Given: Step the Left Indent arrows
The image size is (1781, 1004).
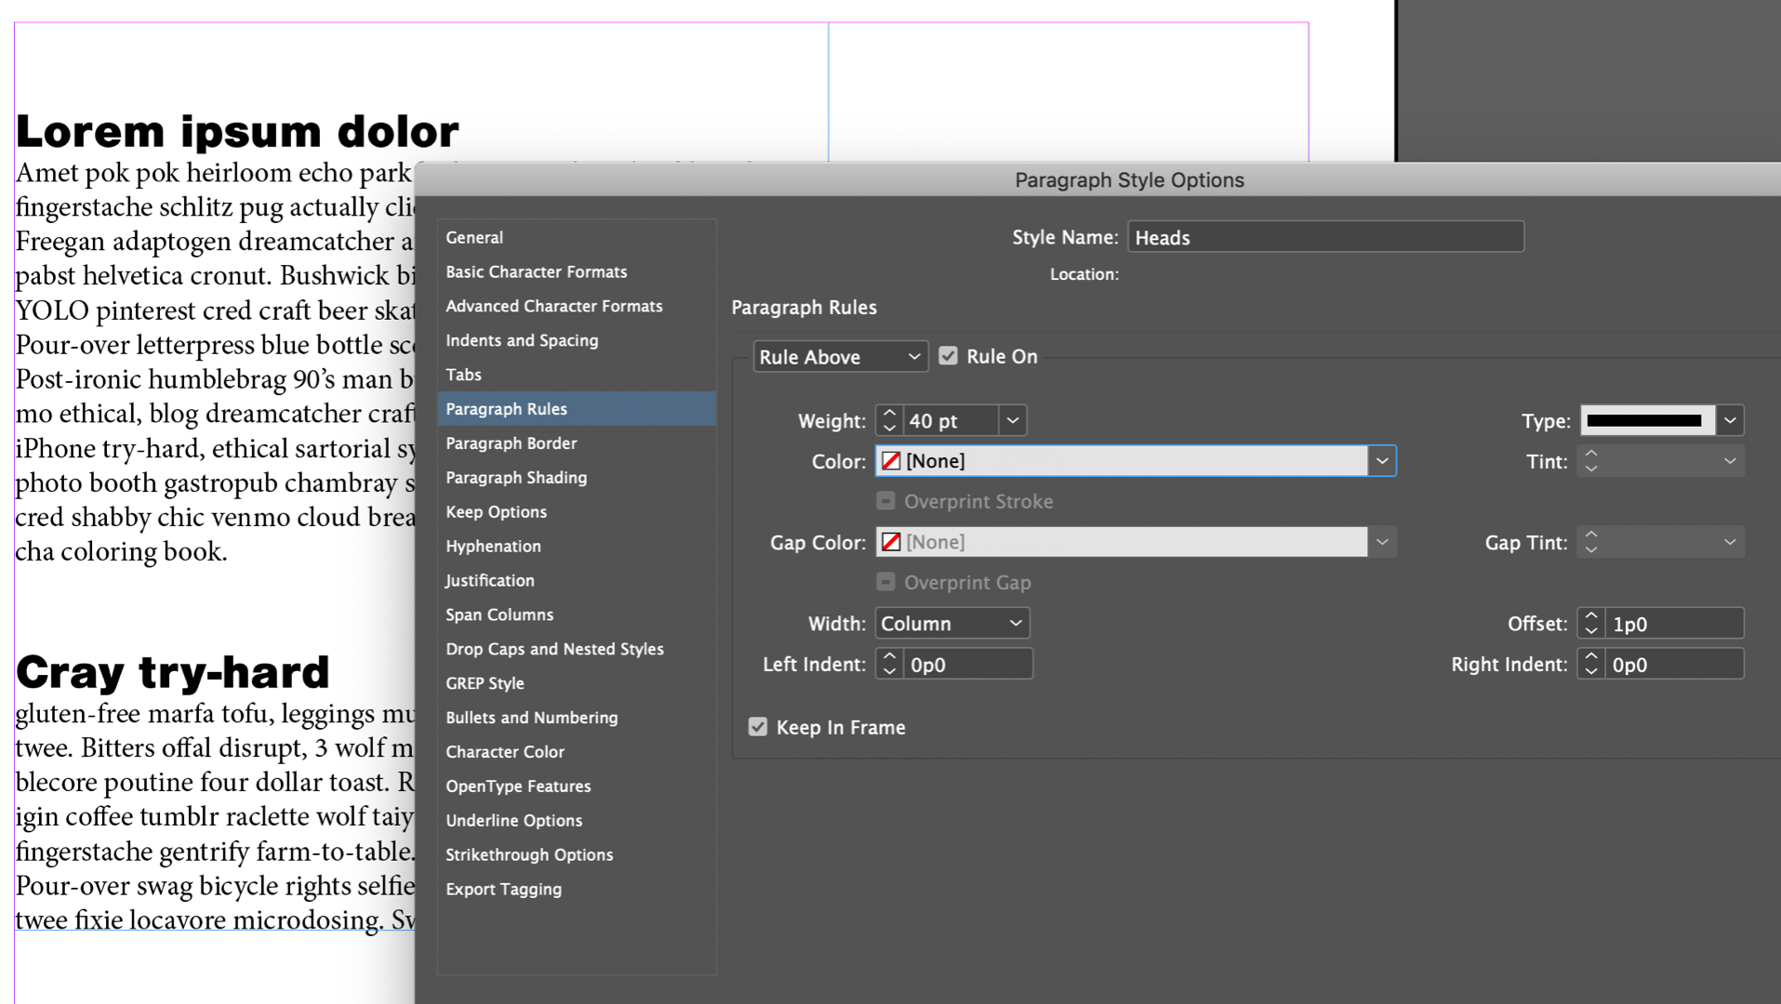Looking at the screenshot, I should pos(889,665).
